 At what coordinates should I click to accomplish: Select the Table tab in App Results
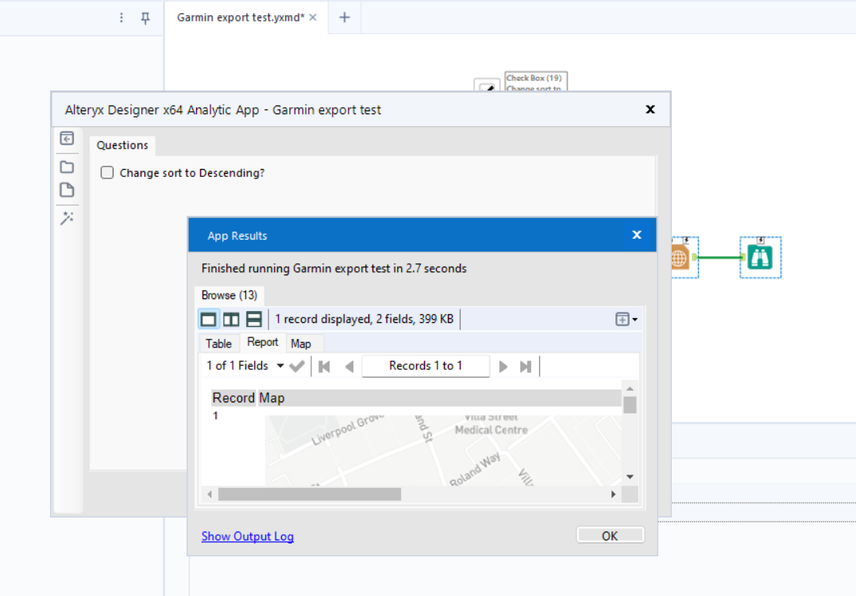(x=219, y=343)
